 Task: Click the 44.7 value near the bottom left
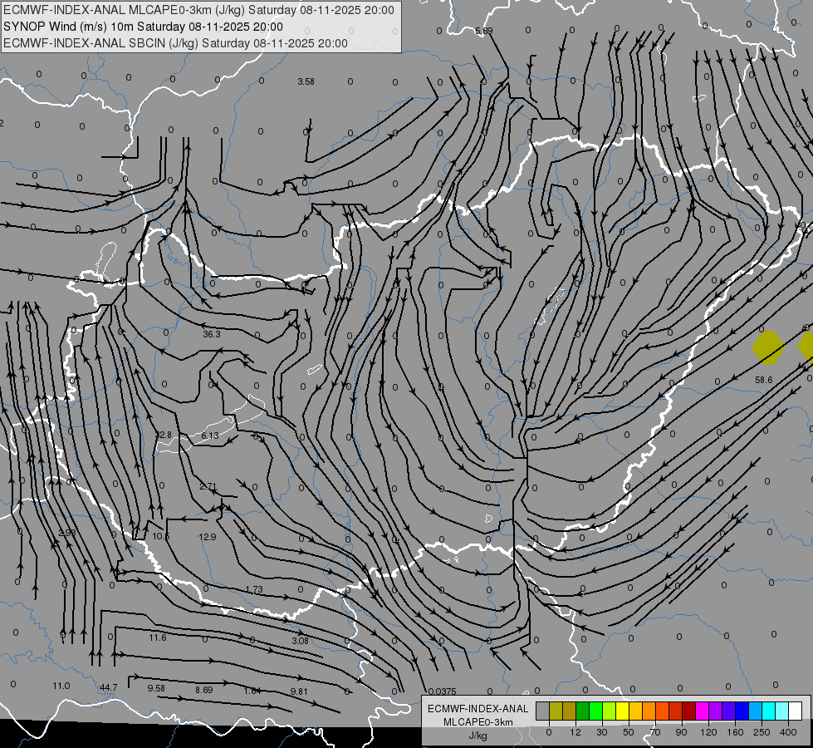click(108, 687)
